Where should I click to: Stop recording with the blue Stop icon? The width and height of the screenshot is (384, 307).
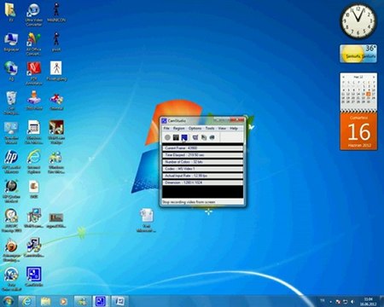(184, 137)
